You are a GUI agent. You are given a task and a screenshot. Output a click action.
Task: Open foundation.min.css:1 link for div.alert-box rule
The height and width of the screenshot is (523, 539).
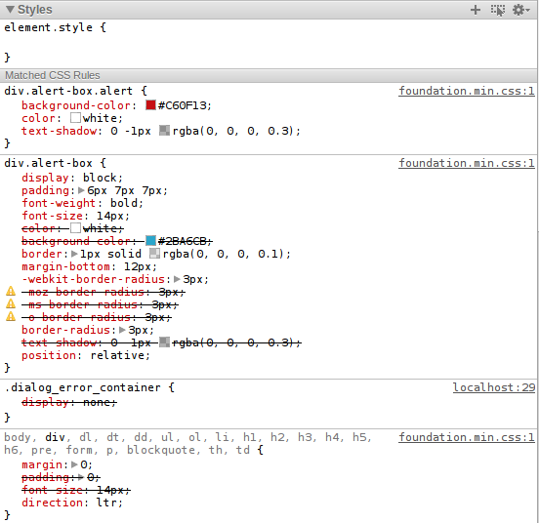click(467, 163)
